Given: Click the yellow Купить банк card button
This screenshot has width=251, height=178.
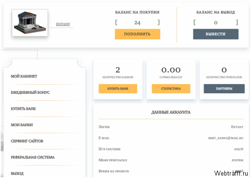Looking at the screenshot, I should 118,89.
